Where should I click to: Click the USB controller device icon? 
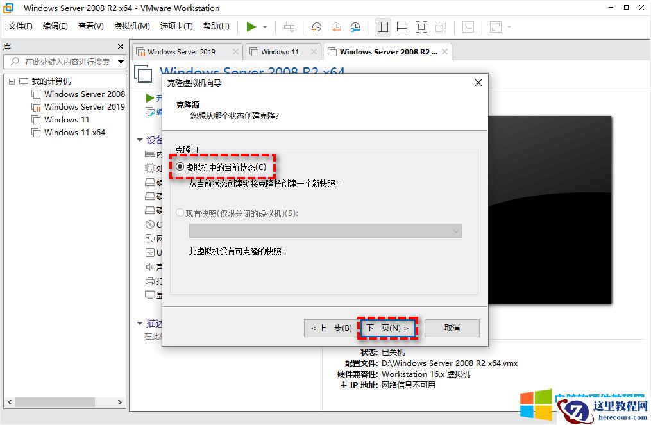coord(150,253)
